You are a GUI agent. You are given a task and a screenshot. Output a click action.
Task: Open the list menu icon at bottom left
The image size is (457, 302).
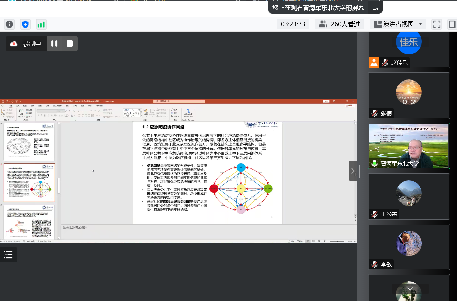8,254
